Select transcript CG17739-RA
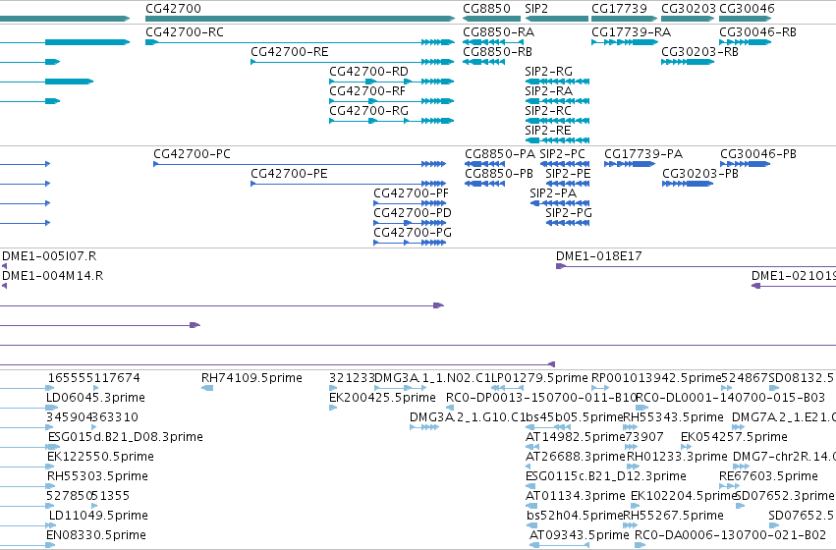The image size is (836, 550). 632,32
